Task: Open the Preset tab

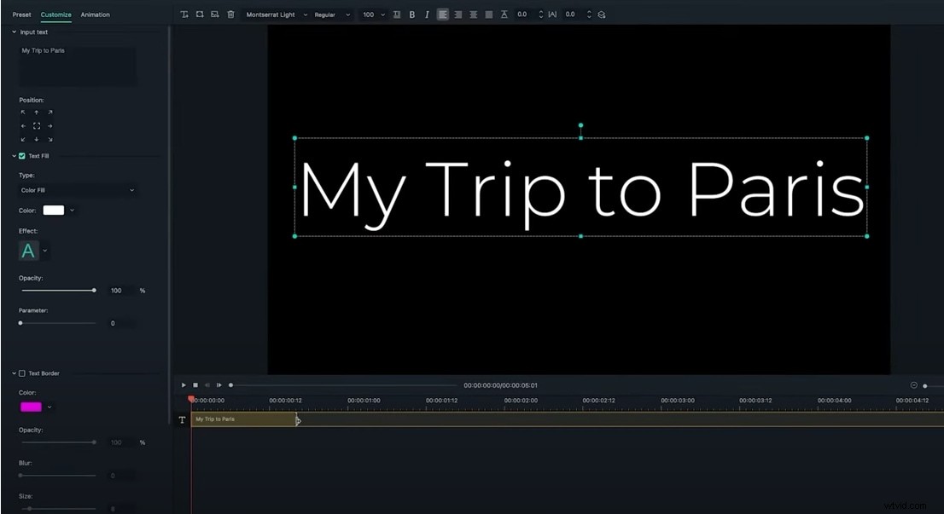Action: coord(21,14)
